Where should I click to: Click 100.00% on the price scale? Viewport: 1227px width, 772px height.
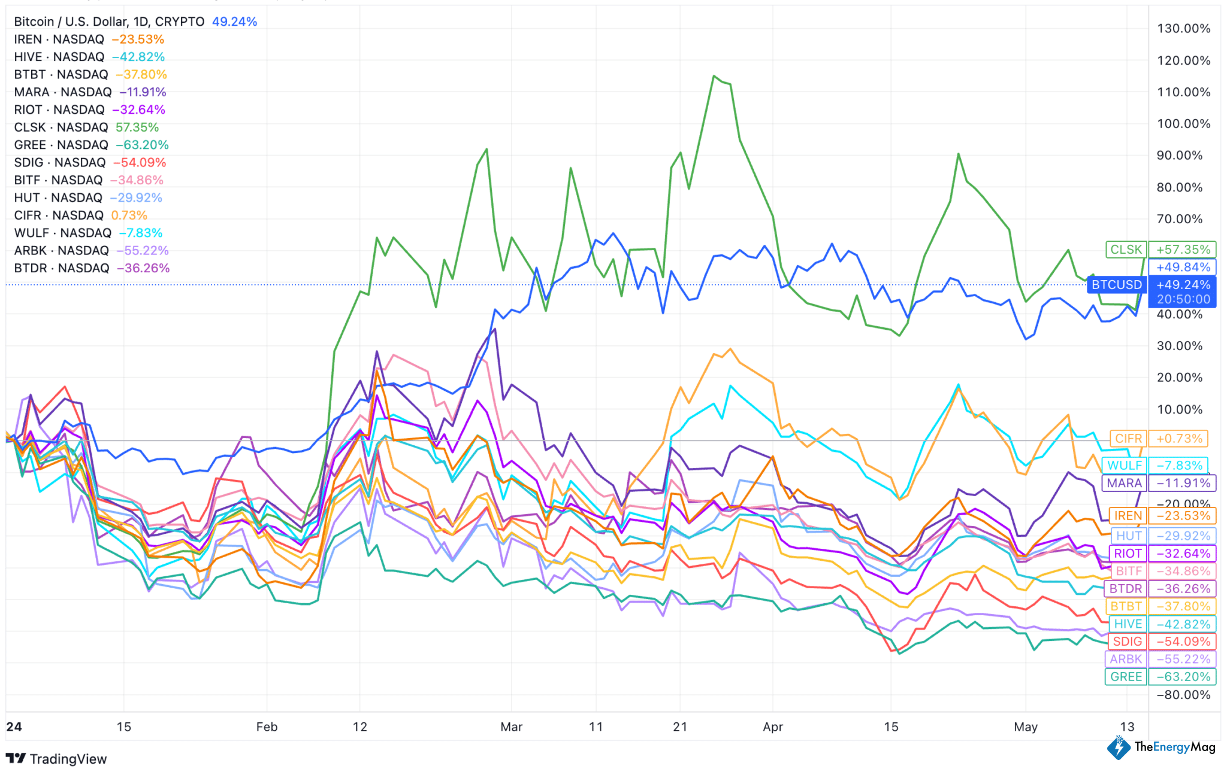(1183, 124)
